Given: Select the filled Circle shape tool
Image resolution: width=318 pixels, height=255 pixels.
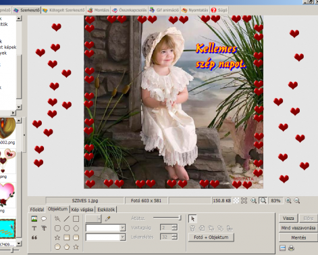Looking at the screenshot, I should (x=57, y=247).
